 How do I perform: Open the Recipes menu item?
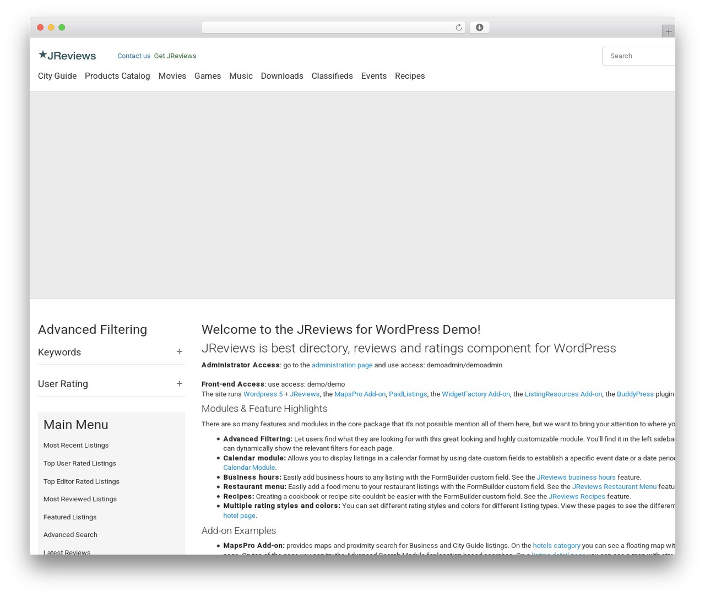(x=410, y=76)
